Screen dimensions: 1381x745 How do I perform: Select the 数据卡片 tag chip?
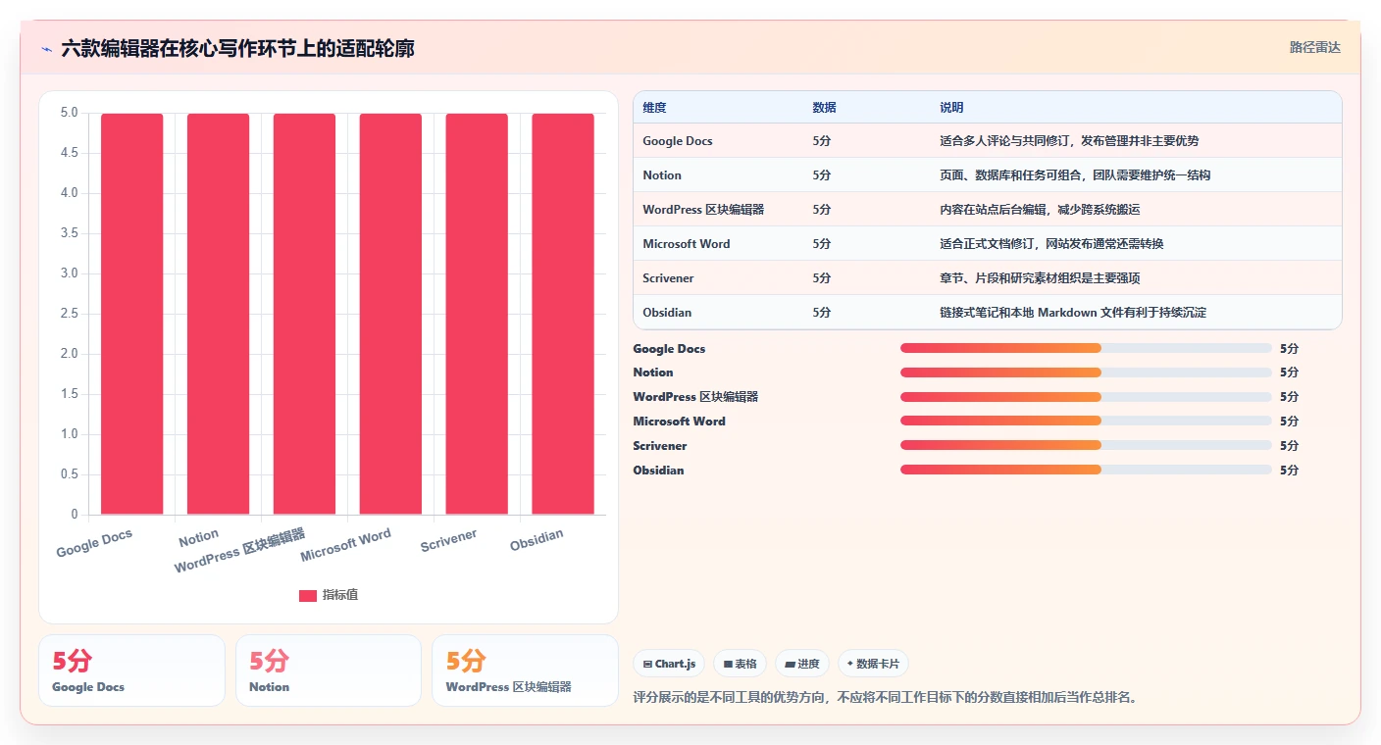tap(873, 664)
